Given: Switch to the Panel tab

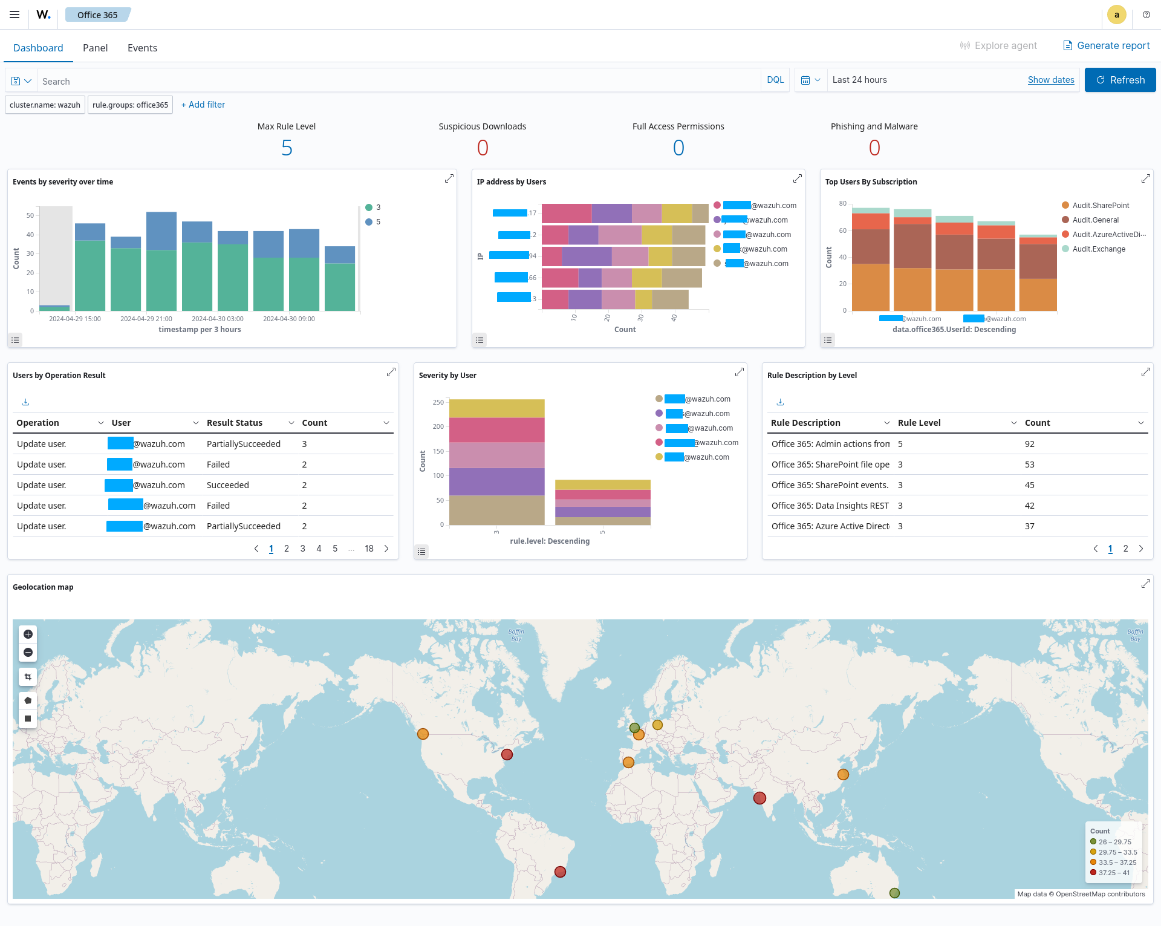Looking at the screenshot, I should pyautogui.click(x=95, y=48).
